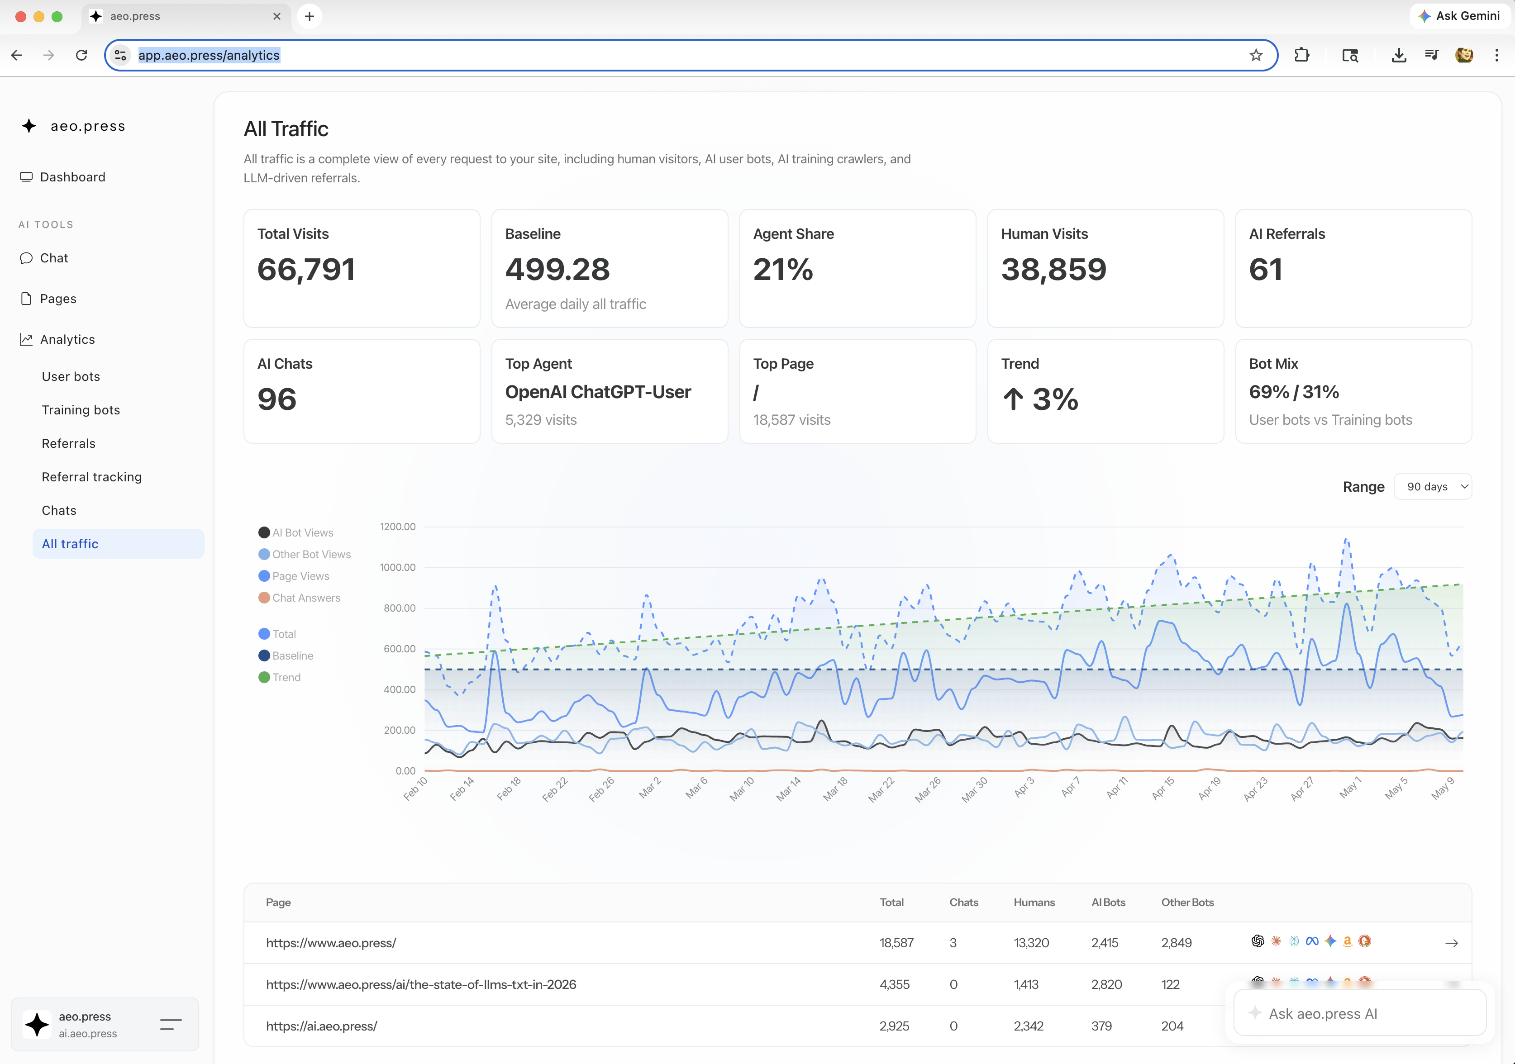Open the aeo.press account switcher

click(x=105, y=1025)
